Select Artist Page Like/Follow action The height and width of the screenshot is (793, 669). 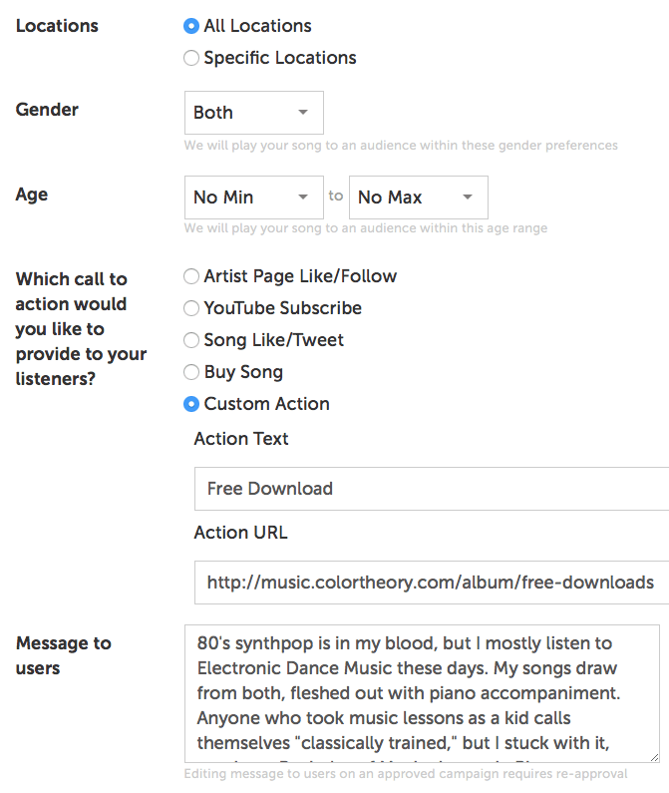pyautogui.click(x=191, y=276)
